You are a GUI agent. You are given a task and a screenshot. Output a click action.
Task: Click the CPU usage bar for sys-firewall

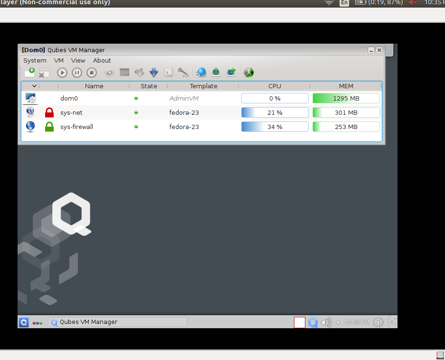pos(275,127)
